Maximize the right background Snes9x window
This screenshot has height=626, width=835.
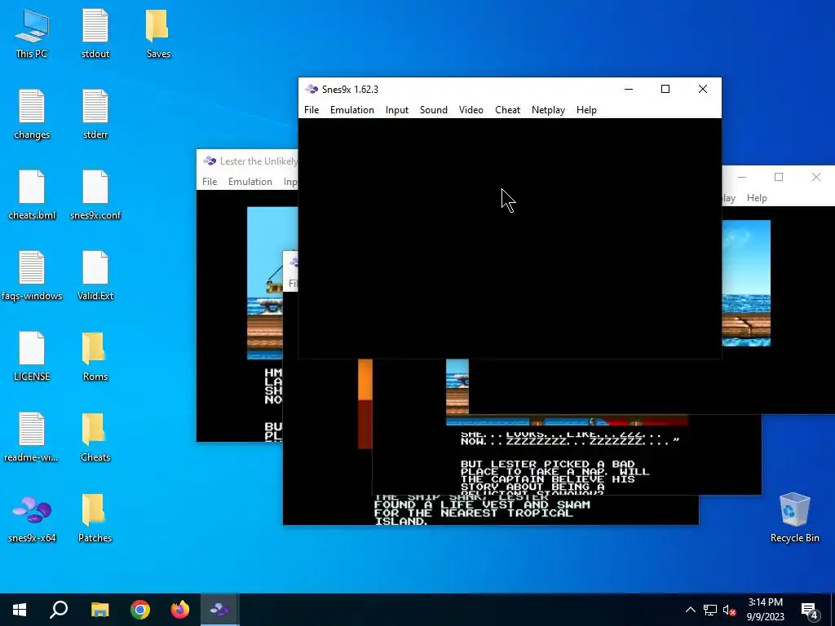click(x=779, y=177)
